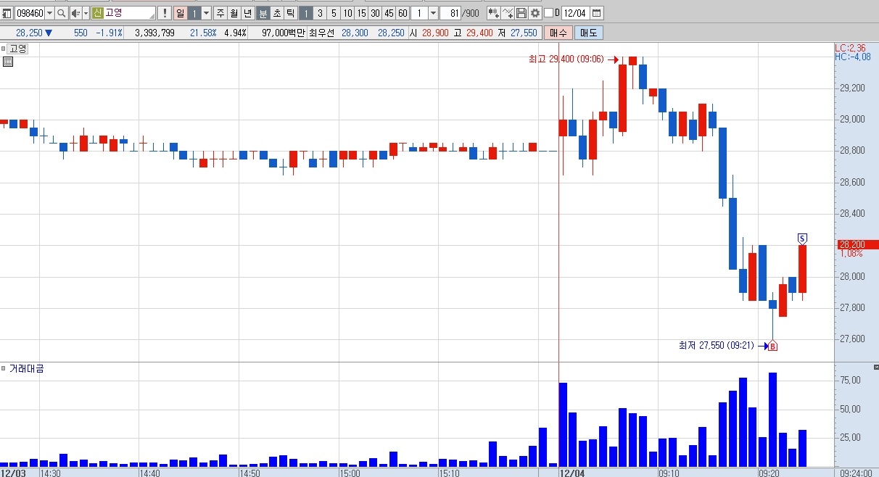Click the grid table icon under 고영
Screen dimensions: 879x477
pyautogui.click(x=7, y=62)
